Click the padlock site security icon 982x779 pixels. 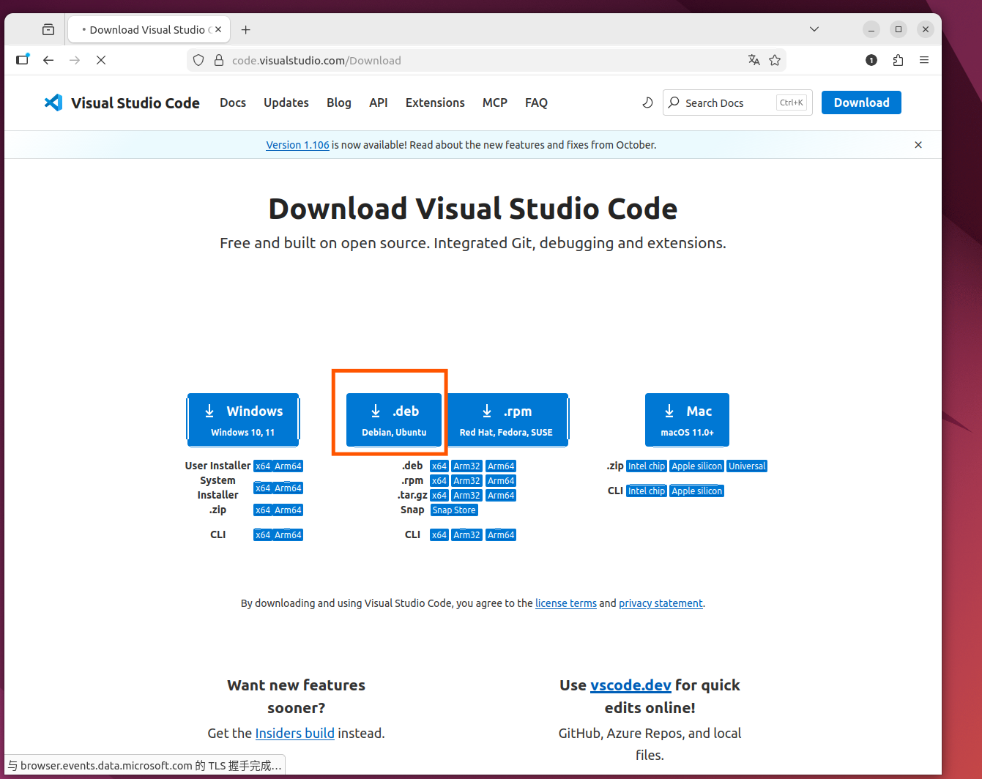click(x=218, y=60)
